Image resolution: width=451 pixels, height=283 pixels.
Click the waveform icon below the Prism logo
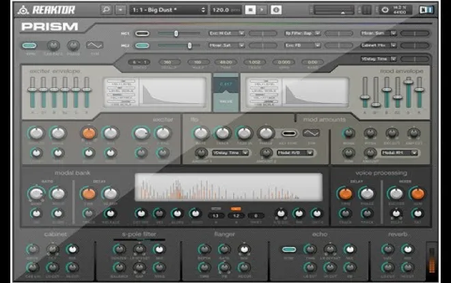(x=93, y=46)
